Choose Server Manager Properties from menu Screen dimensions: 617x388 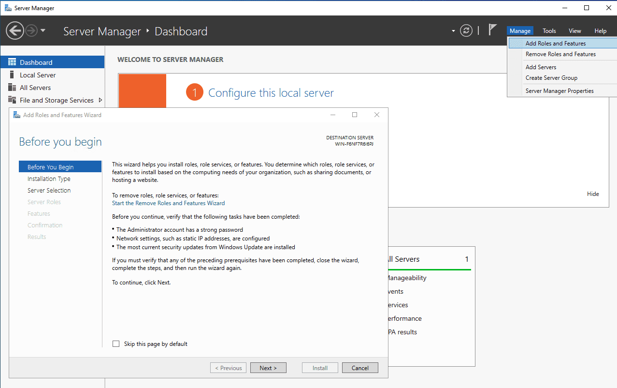tap(560, 91)
